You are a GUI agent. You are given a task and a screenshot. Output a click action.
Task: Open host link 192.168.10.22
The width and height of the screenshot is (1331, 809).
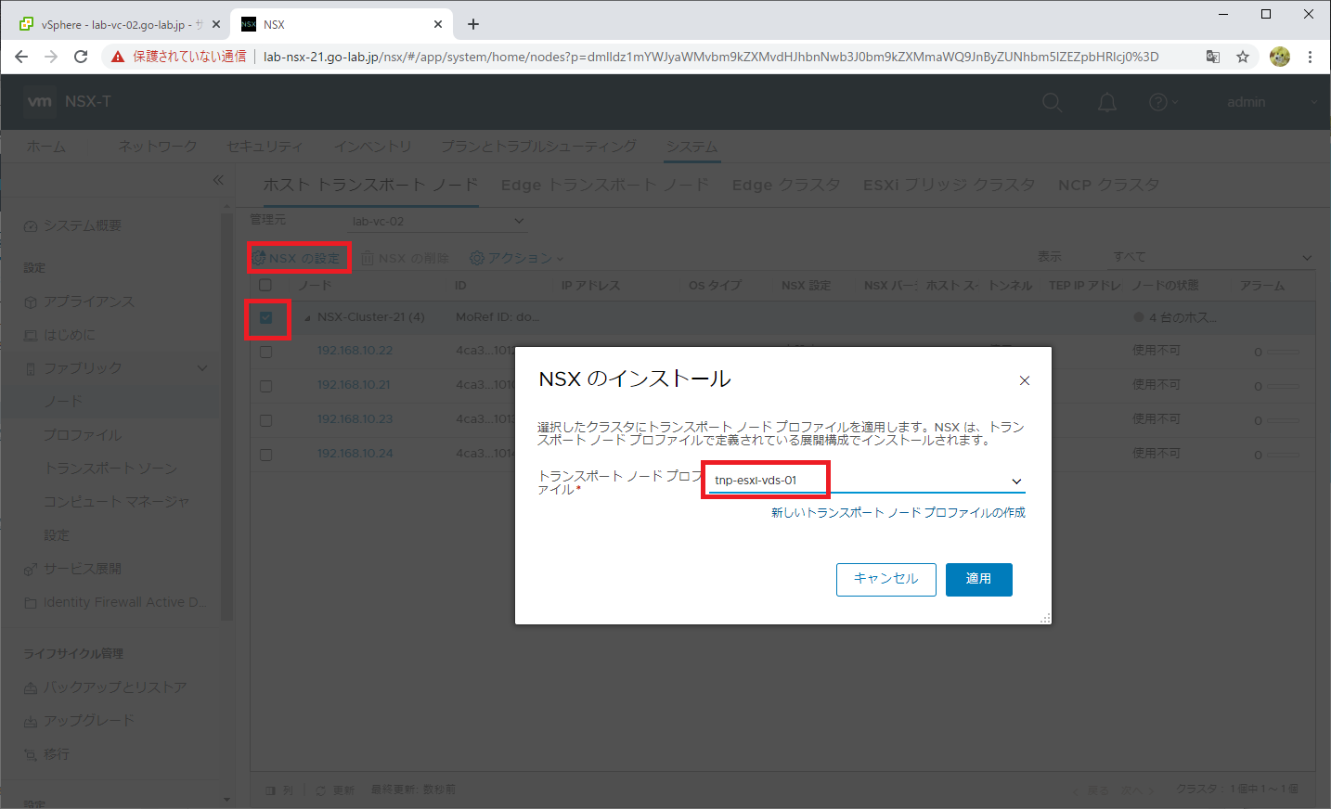[x=355, y=351]
